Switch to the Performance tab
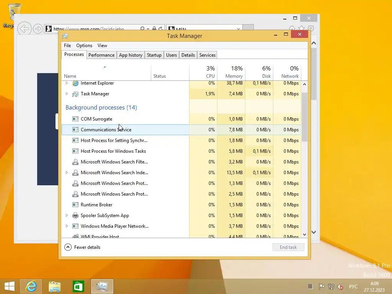Screen dimensions: 392x294 [x=101, y=55]
